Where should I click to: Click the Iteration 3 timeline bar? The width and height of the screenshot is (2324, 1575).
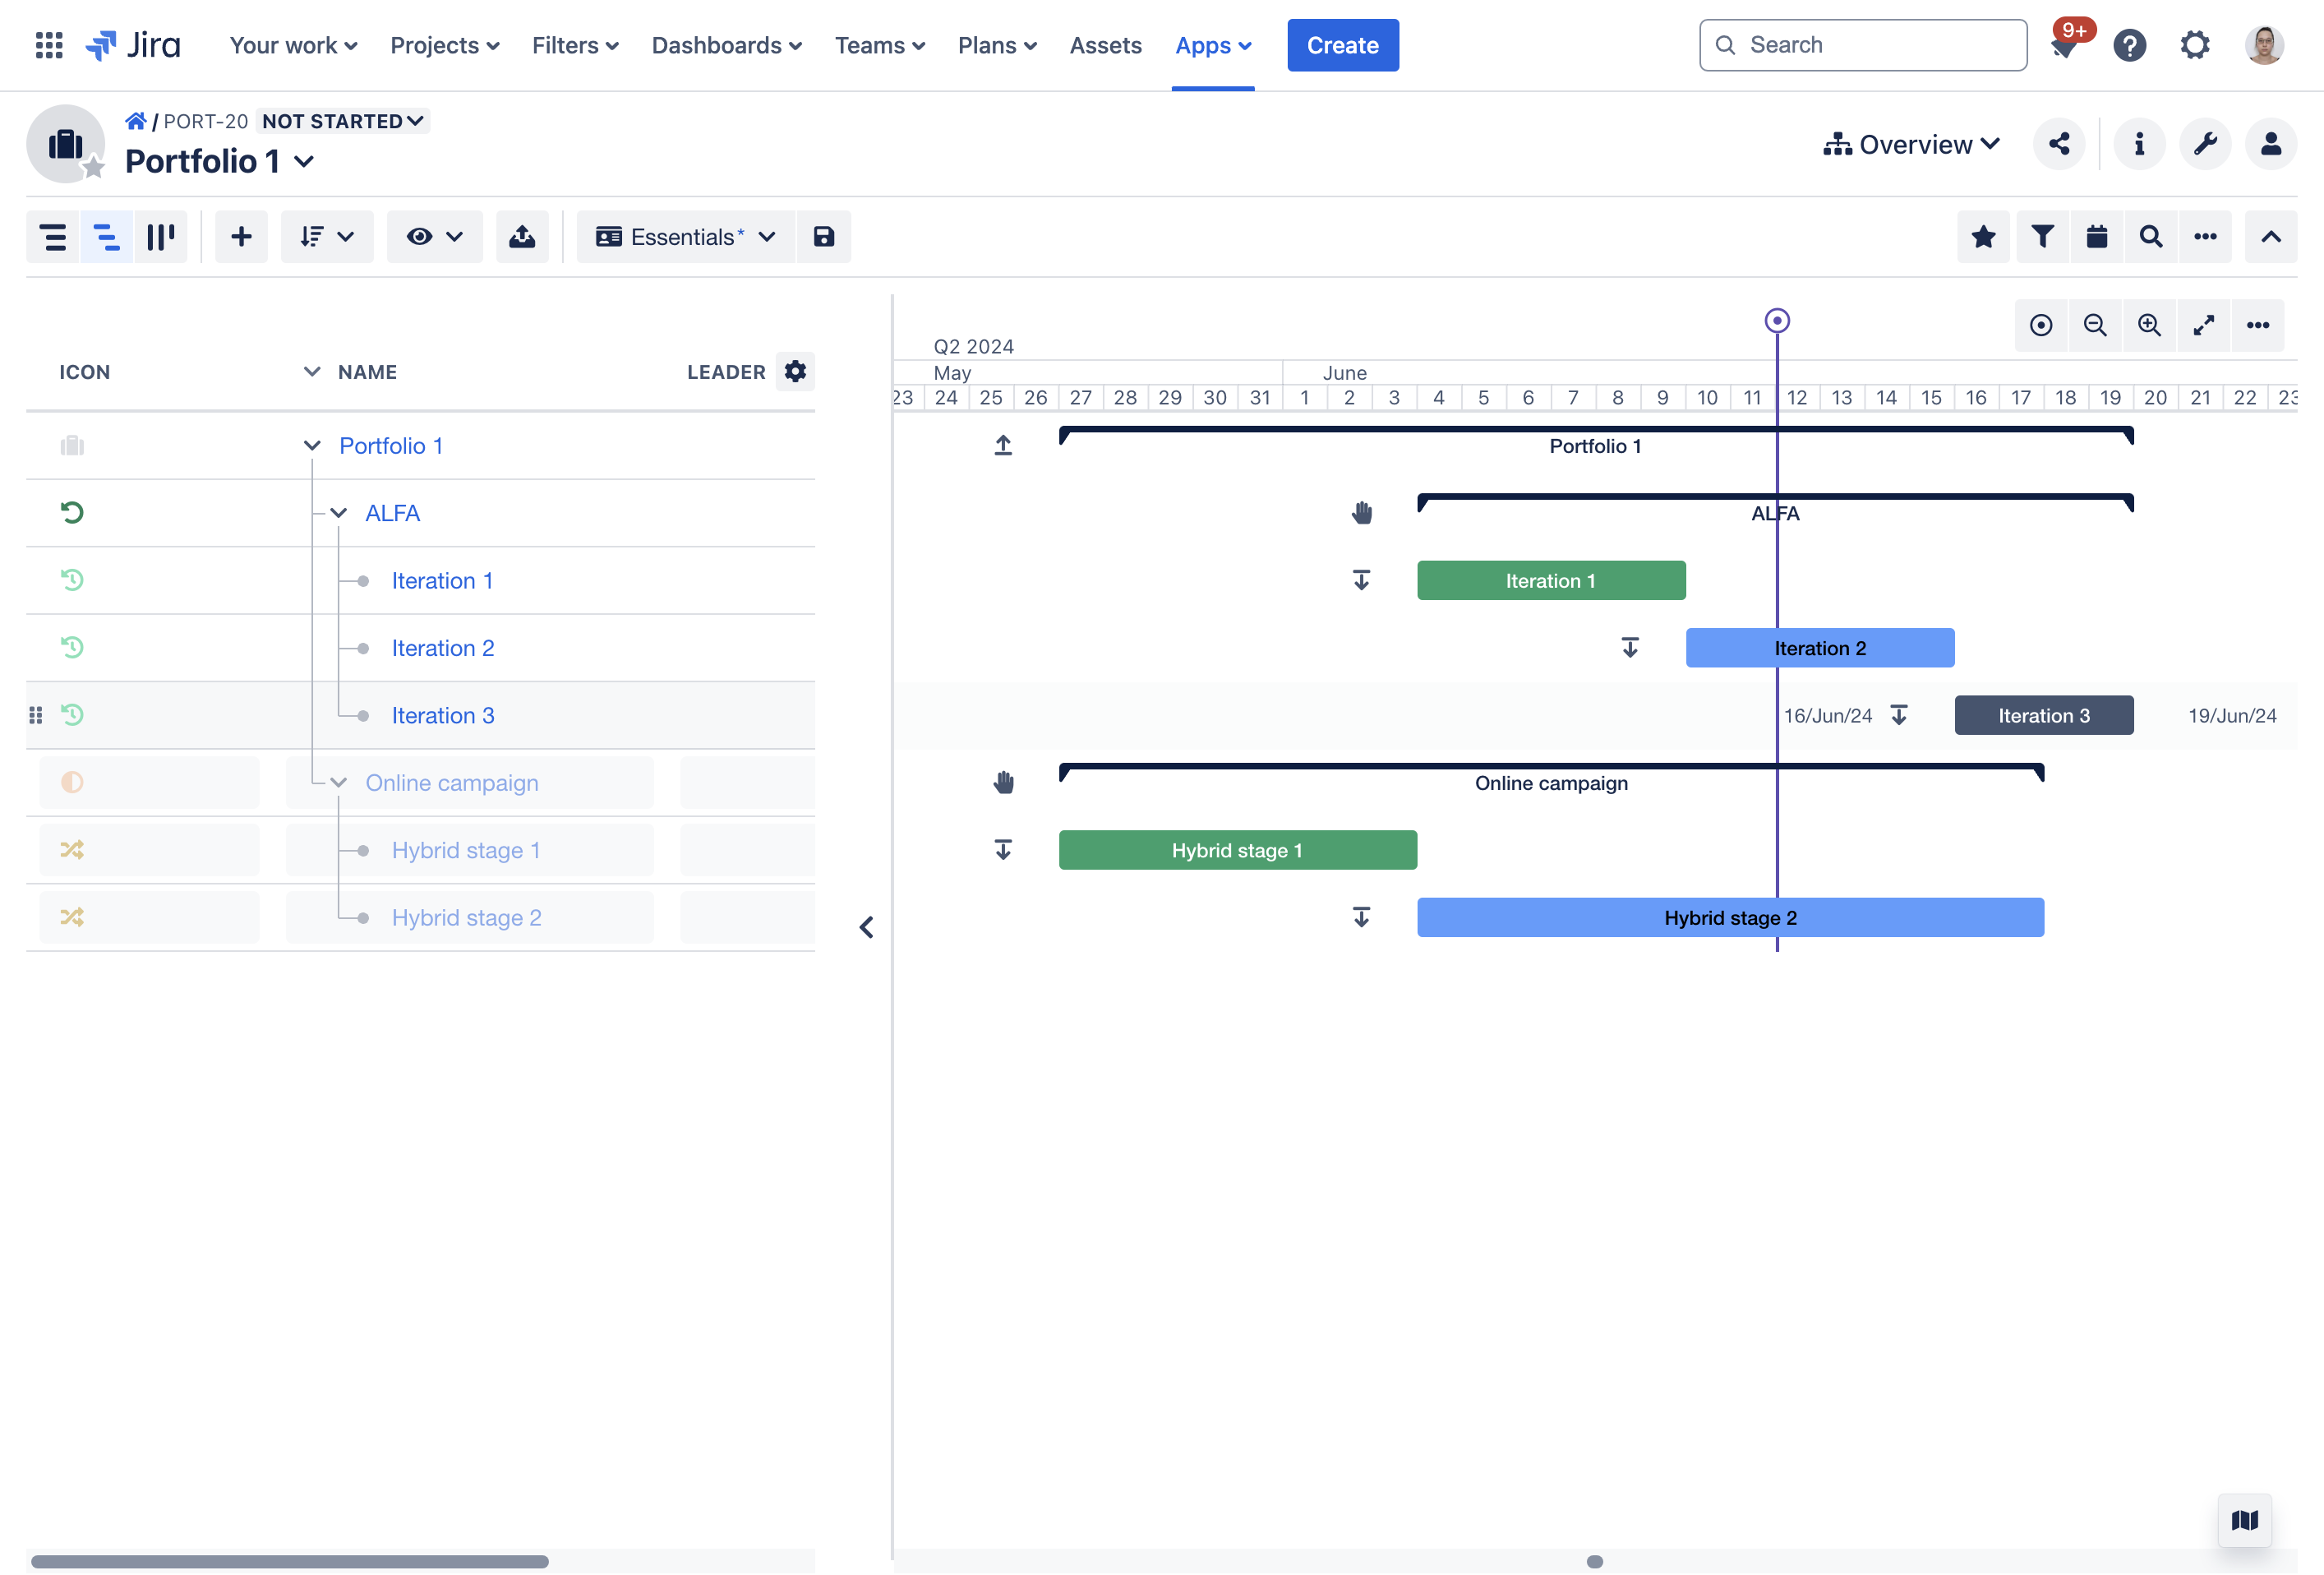[x=2043, y=715]
